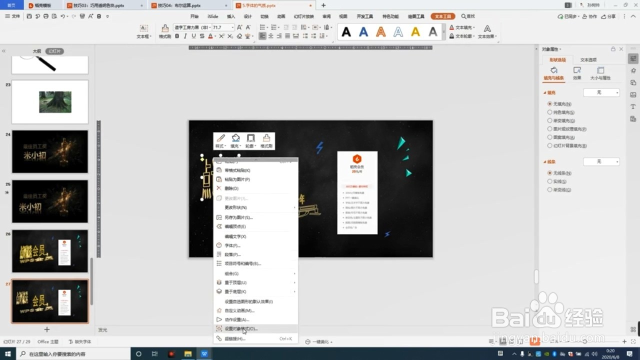The width and height of the screenshot is (640, 360).
Task: Open the Fill & Line (填充与线条) section icon
Action: coord(554,70)
